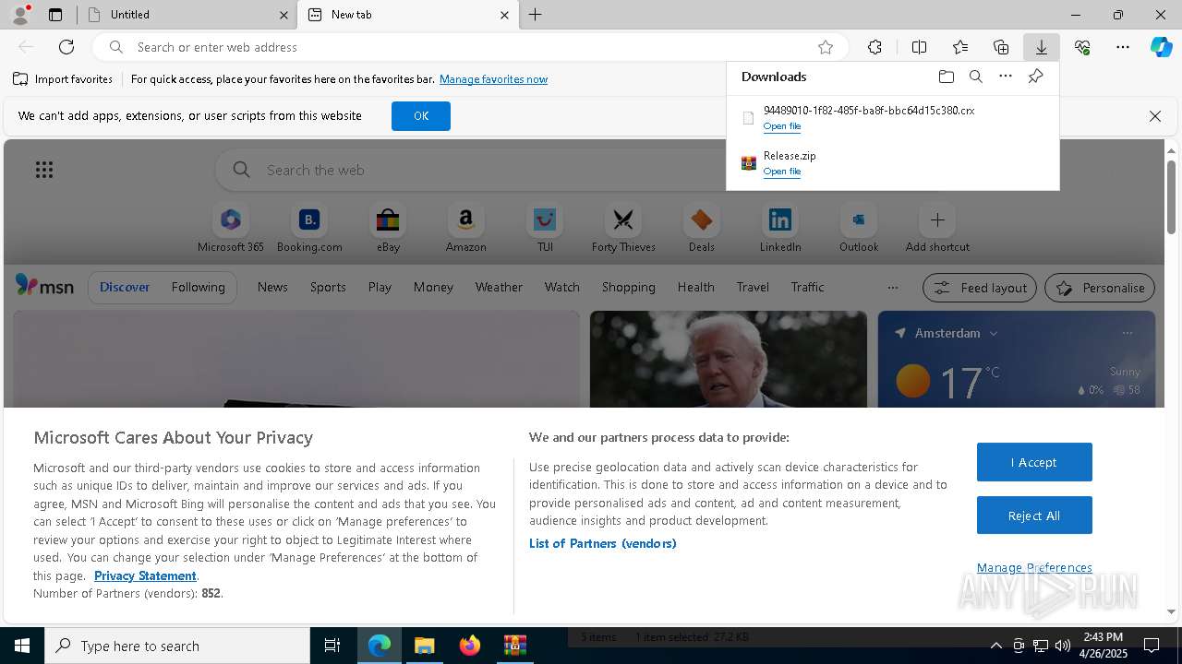Open the Money menu item
The height and width of the screenshot is (664, 1182).
coord(433,288)
